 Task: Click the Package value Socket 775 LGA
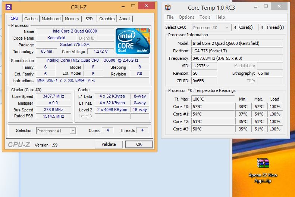[x=75, y=45]
